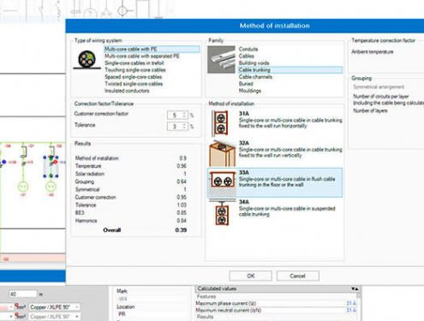The image size is (424, 321).
Task: Dismiss dialog with Cancel button
Action: click(x=298, y=276)
